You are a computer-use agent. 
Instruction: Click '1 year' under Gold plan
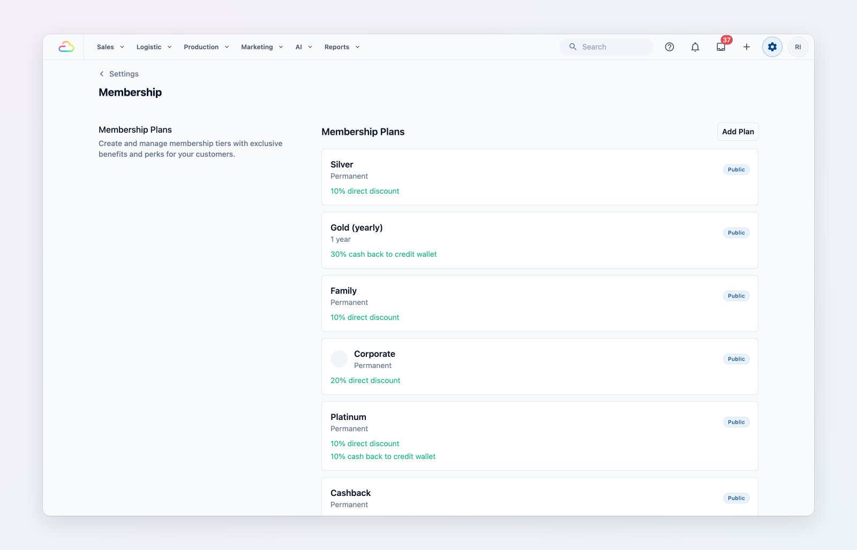pos(341,239)
